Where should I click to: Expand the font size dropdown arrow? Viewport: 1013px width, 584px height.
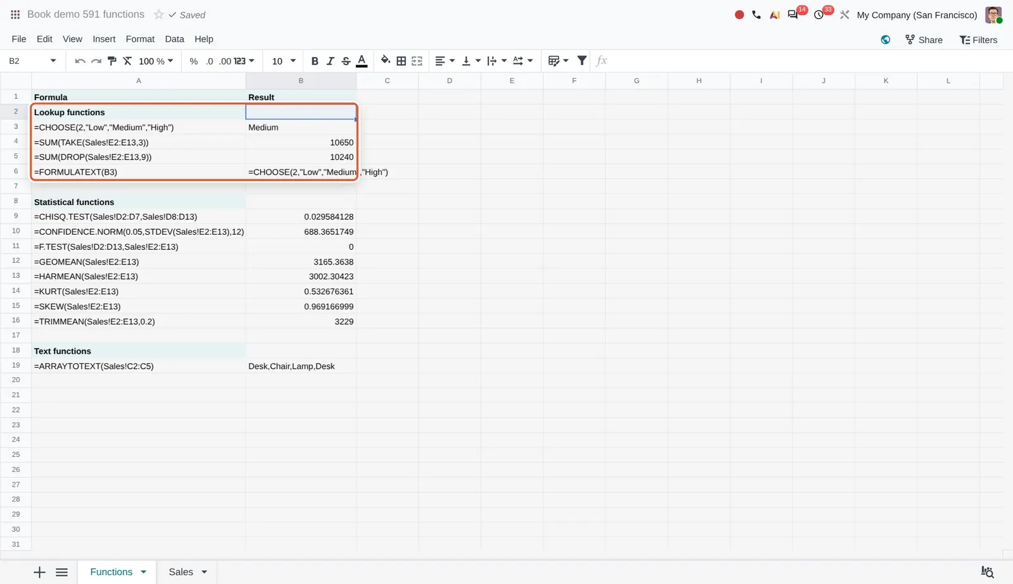(x=293, y=61)
